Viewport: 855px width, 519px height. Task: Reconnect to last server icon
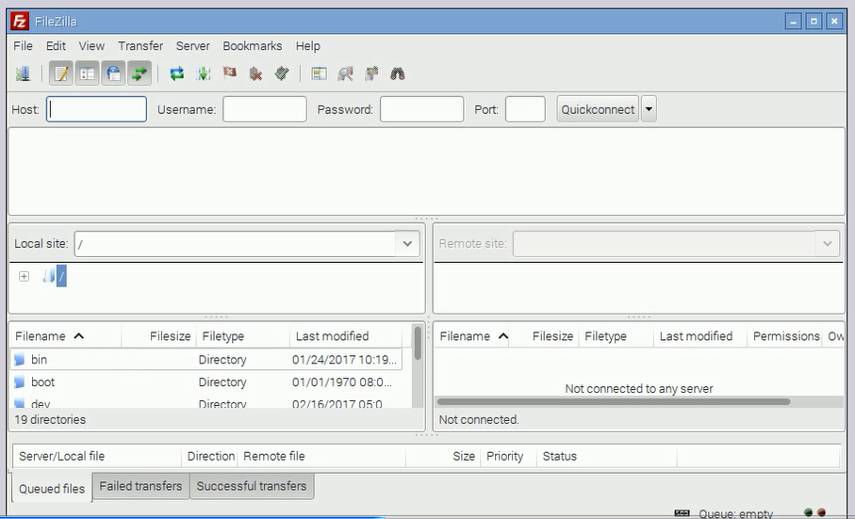(x=282, y=73)
